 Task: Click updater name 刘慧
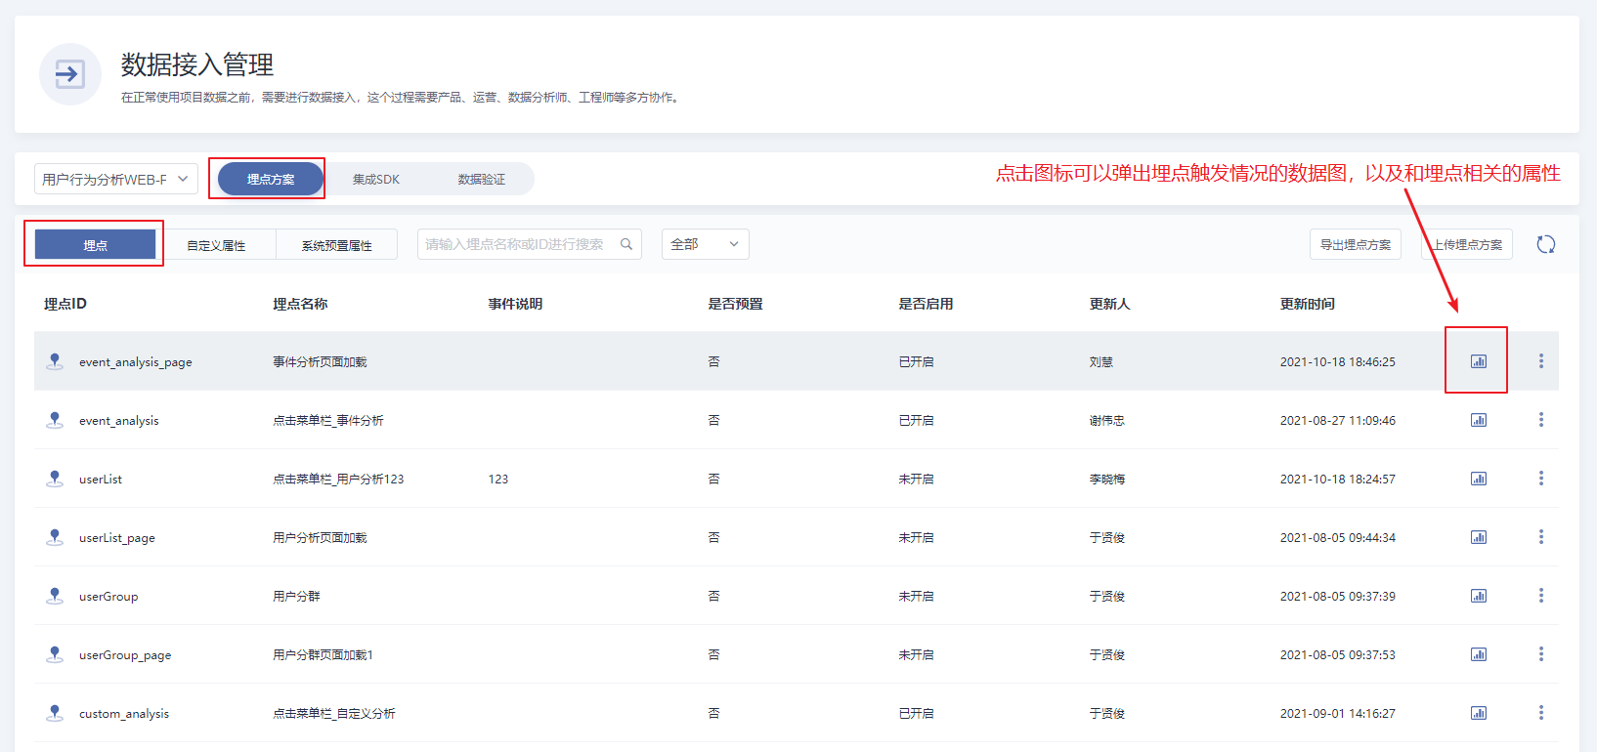(1101, 361)
